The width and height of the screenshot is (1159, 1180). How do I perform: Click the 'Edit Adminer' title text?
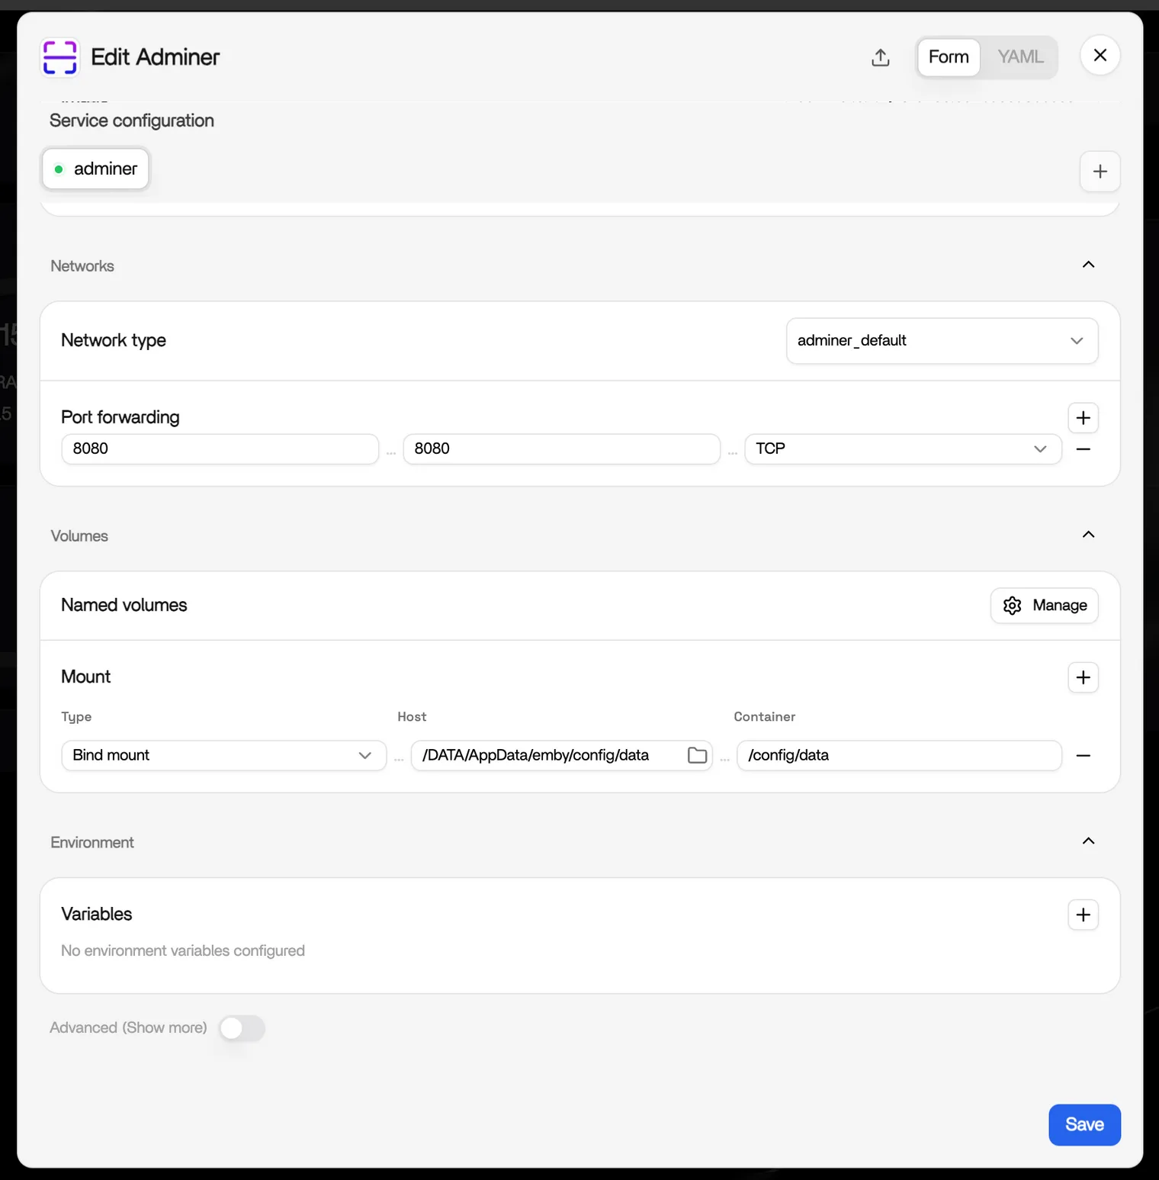pos(156,57)
